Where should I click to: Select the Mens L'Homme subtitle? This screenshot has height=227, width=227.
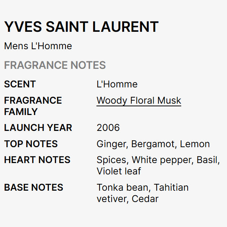(x=38, y=46)
